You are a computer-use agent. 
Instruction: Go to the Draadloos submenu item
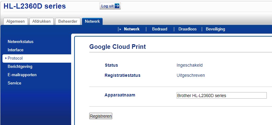point(187,29)
